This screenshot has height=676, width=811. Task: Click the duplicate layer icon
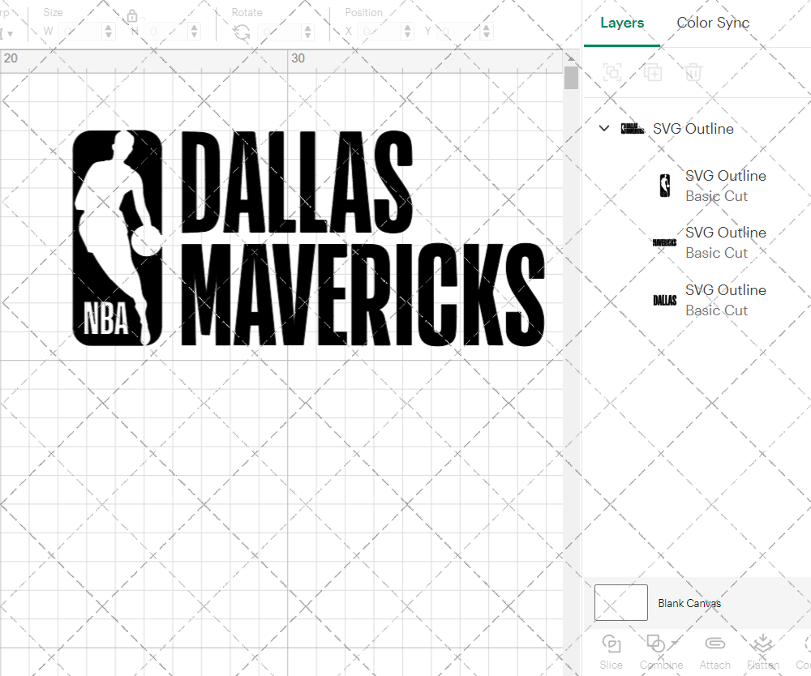click(653, 72)
